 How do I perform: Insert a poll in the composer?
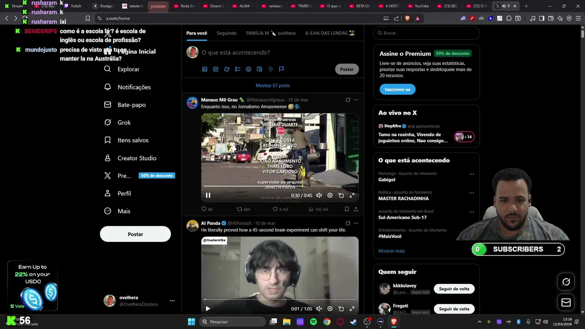(x=238, y=69)
